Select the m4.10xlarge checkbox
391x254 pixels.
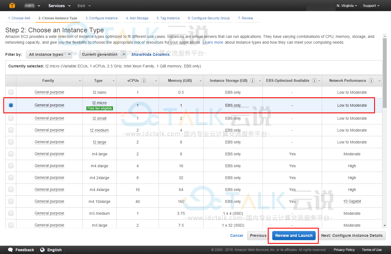click(x=11, y=201)
